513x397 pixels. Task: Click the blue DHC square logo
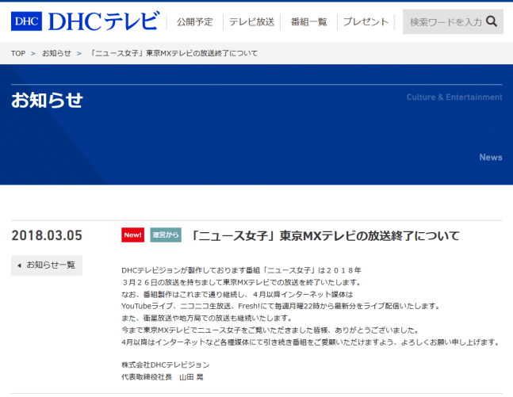pyautogui.click(x=26, y=21)
